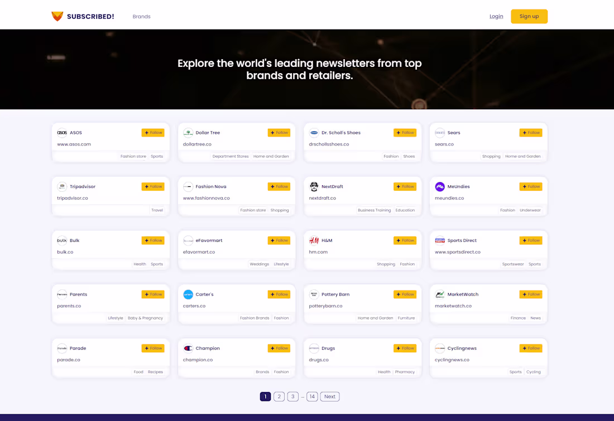Click the Sign up button
Viewport: 614px width, 421px height.
coord(529,16)
